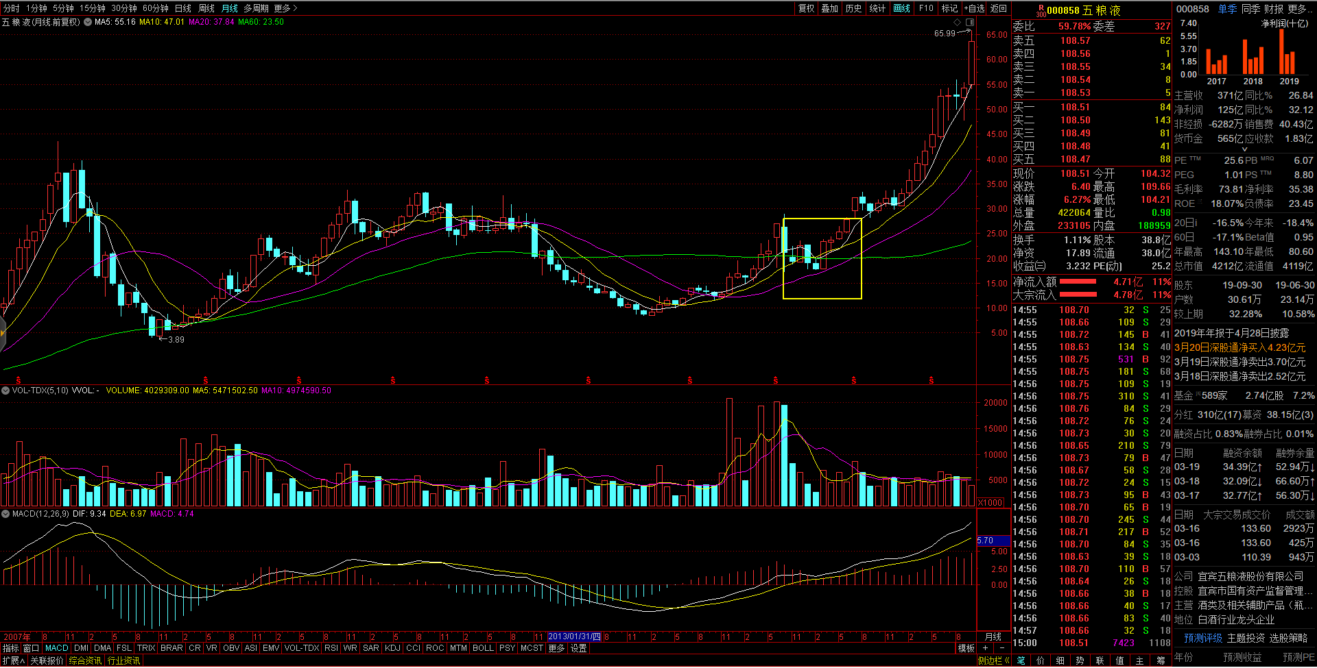Select the 势 trend tab
This screenshot has width=1317, height=668.
click(1081, 661)
